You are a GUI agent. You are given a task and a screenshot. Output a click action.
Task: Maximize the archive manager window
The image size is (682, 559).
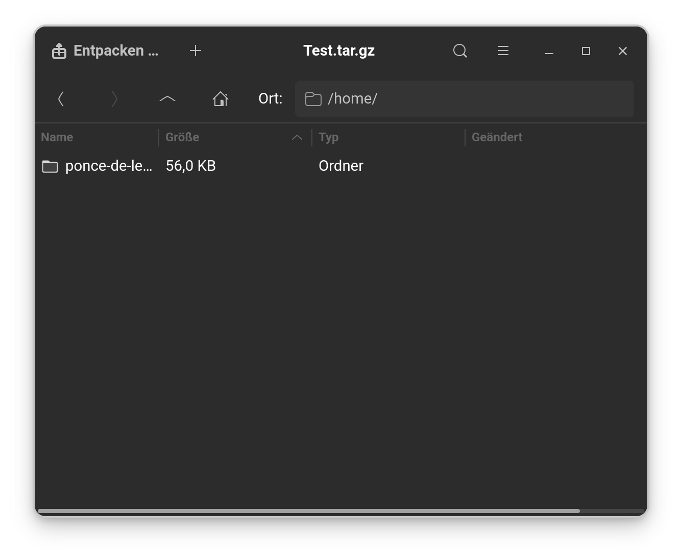(x=586, y=51)
